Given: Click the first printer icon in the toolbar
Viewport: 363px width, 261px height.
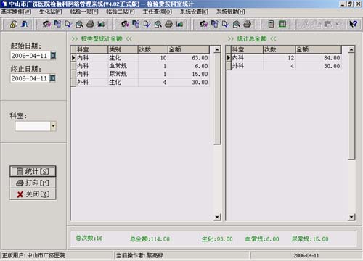Looking at the screenshot, I should click(x=90, y=24).
